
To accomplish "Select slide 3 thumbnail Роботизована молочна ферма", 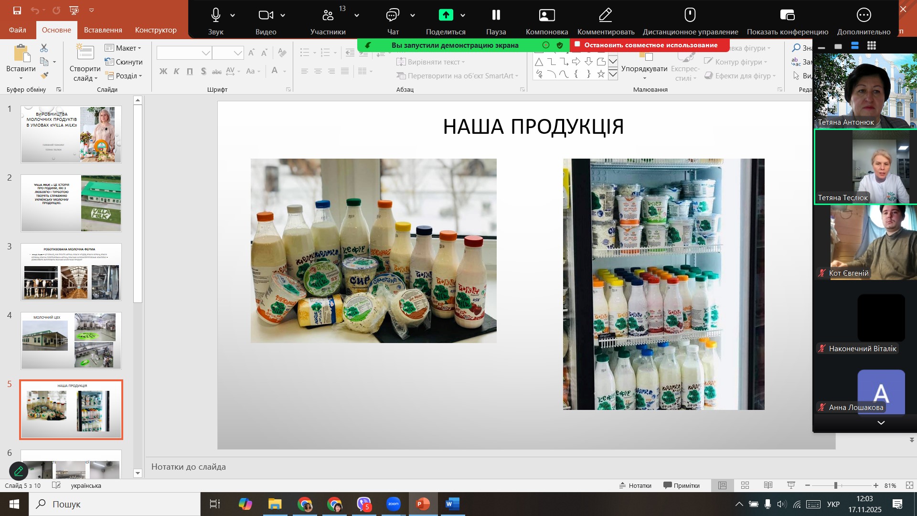I will coord(71,272).
